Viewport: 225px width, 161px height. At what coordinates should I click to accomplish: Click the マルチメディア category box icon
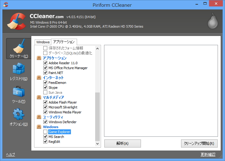pyautogui.click(x=39, y=97)
